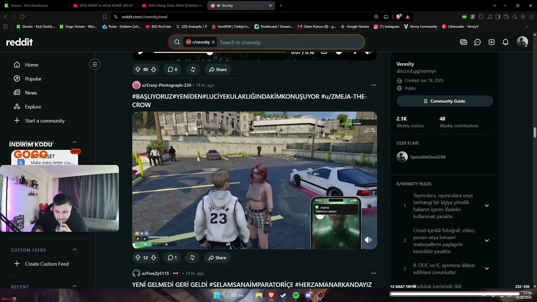537x302 pixels.
Task: Play the GTA gameplay video thumbnail
Action: click(x=255, y=180)
